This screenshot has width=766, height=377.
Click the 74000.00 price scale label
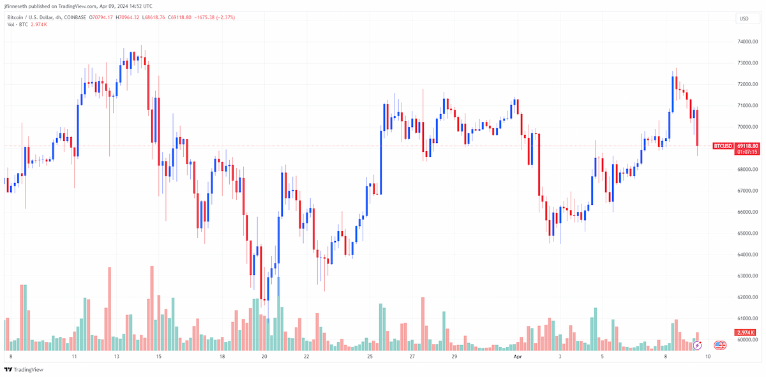pos(746,42)
